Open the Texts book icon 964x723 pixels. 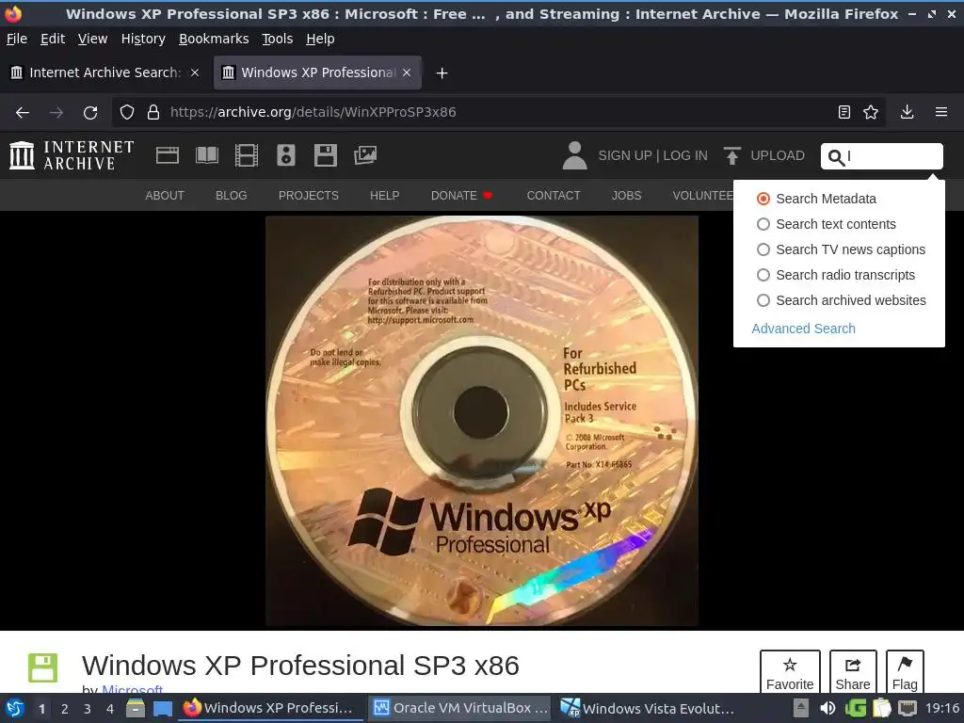pyautogui.click(x=206, y=155)
